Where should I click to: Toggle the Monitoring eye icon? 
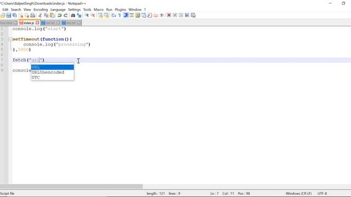[x=161, y=15]
